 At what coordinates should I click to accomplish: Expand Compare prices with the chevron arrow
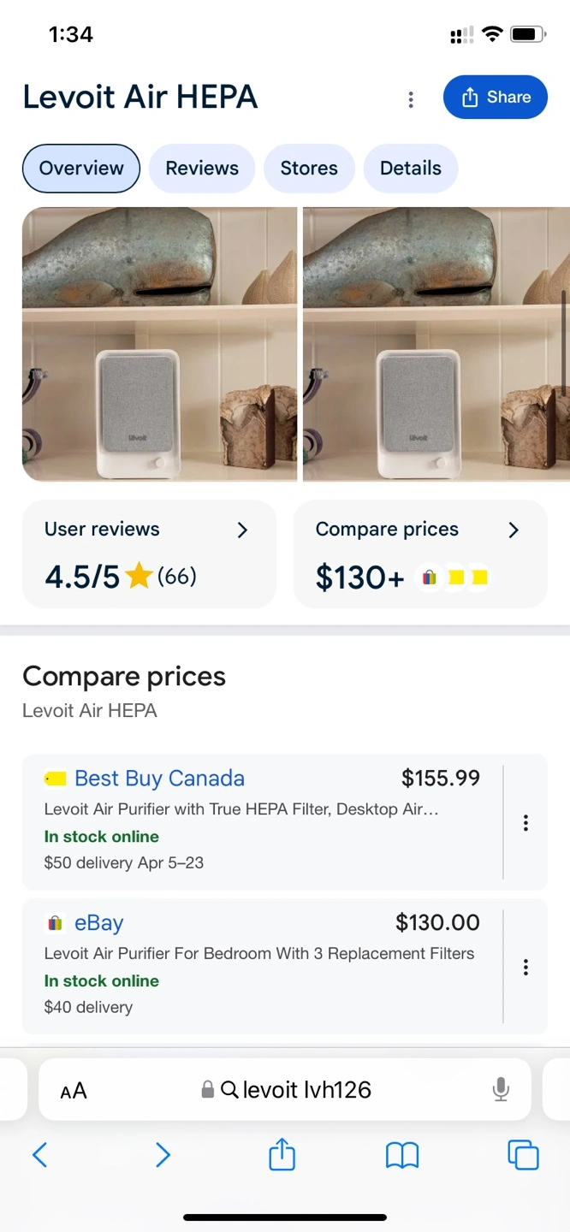(514, 530)
